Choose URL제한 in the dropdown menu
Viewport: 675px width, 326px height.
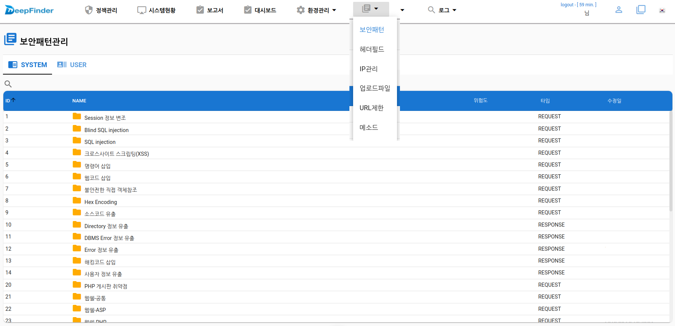371,108
